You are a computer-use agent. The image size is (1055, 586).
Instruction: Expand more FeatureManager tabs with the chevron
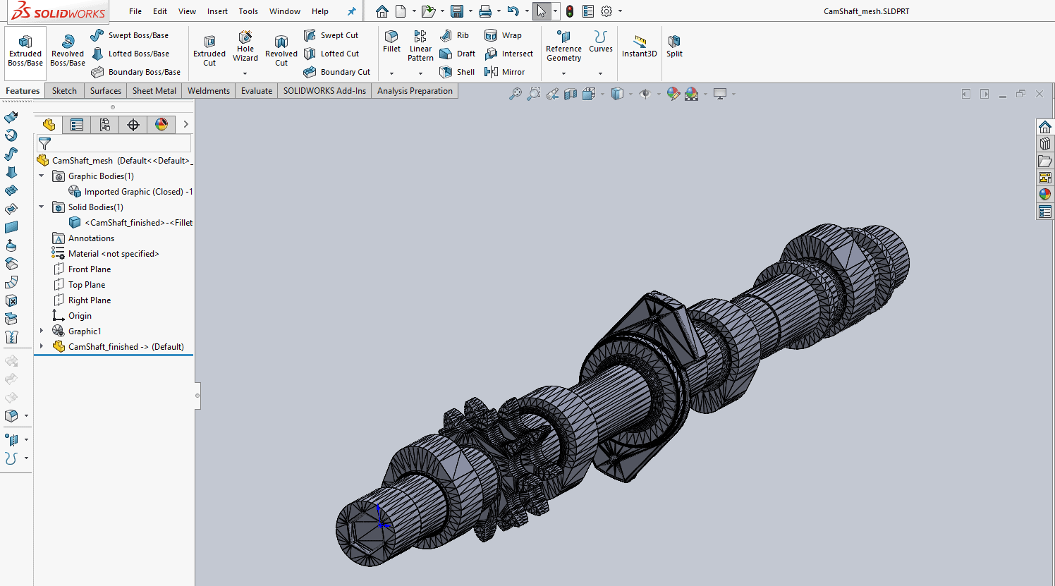[x=185, y=125]
